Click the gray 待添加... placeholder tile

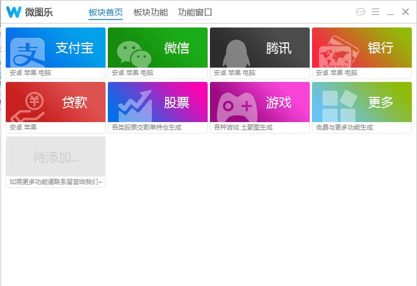(56, 156)
